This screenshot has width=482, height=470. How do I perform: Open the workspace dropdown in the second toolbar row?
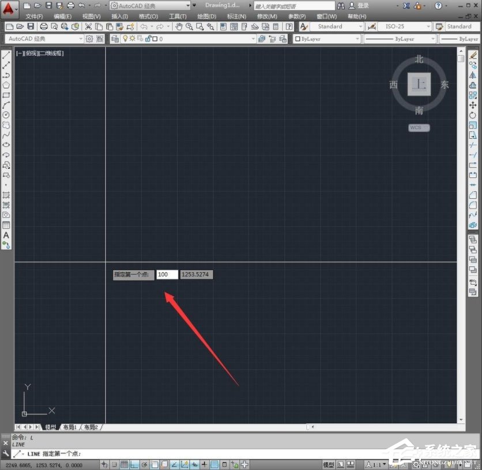coord(44,39)
